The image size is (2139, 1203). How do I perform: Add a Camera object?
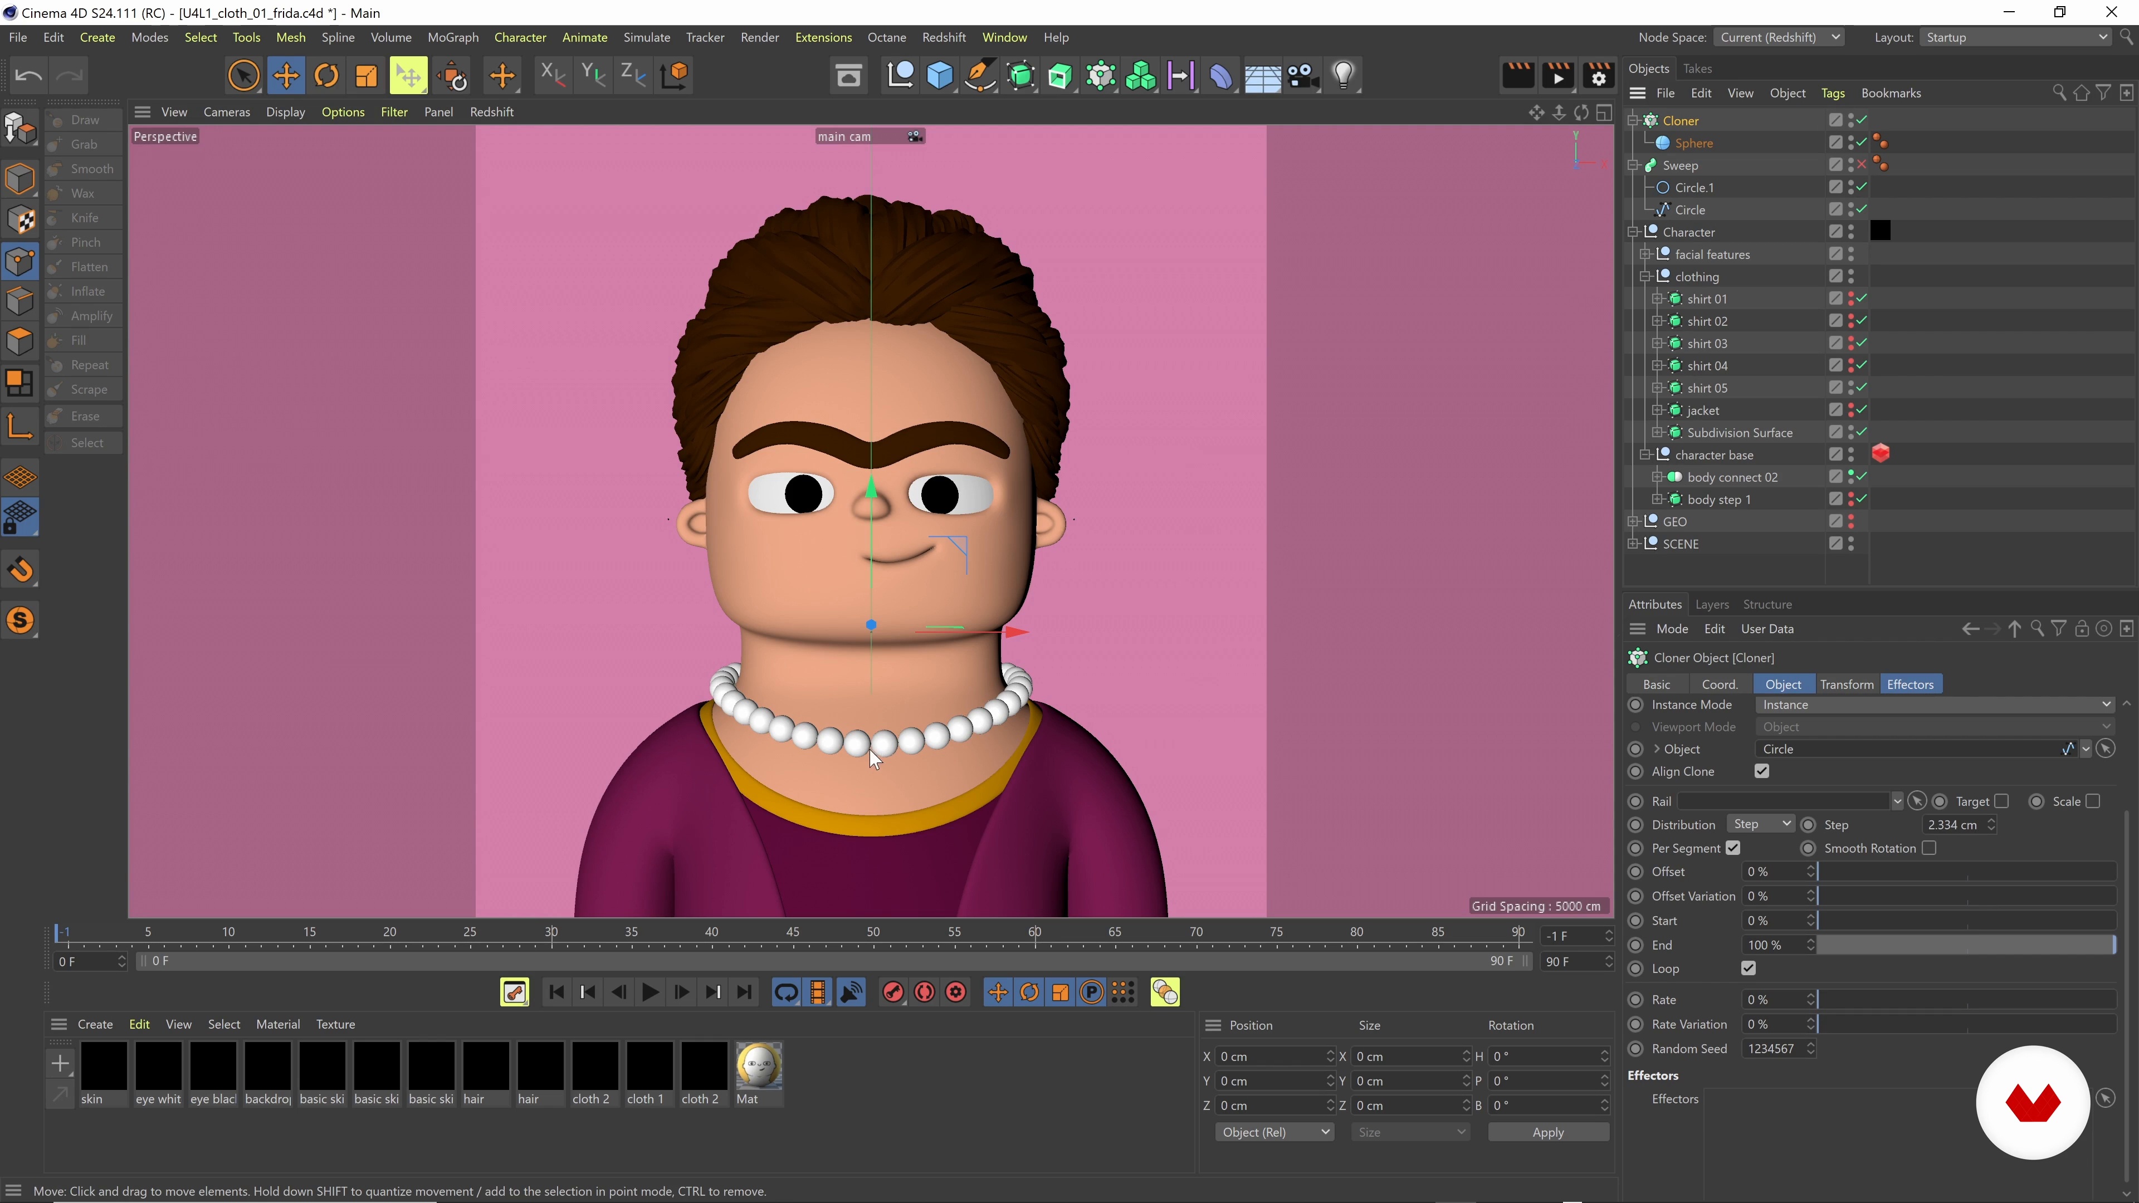pyautogui.click(x=1303, y=76)
